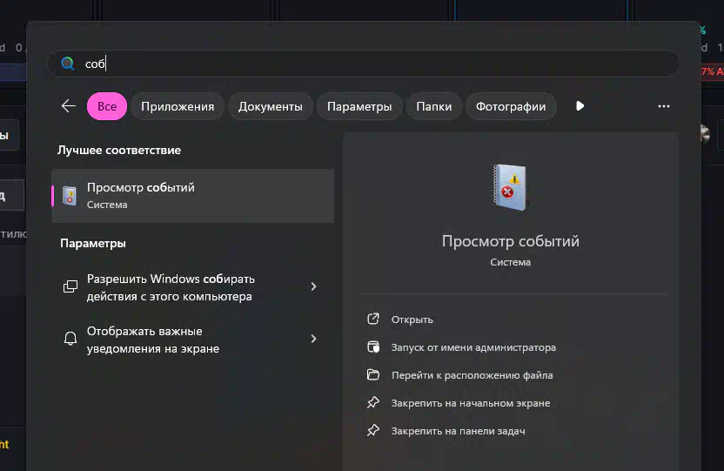The height and width of the screenshot is (471, 724).
Task: Click the search box containing 'соб'
Action: [x=364, y=64]
